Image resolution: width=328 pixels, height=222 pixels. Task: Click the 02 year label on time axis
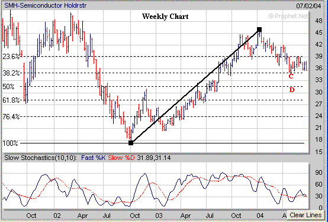pyautogui.click(x=57, y=215)
